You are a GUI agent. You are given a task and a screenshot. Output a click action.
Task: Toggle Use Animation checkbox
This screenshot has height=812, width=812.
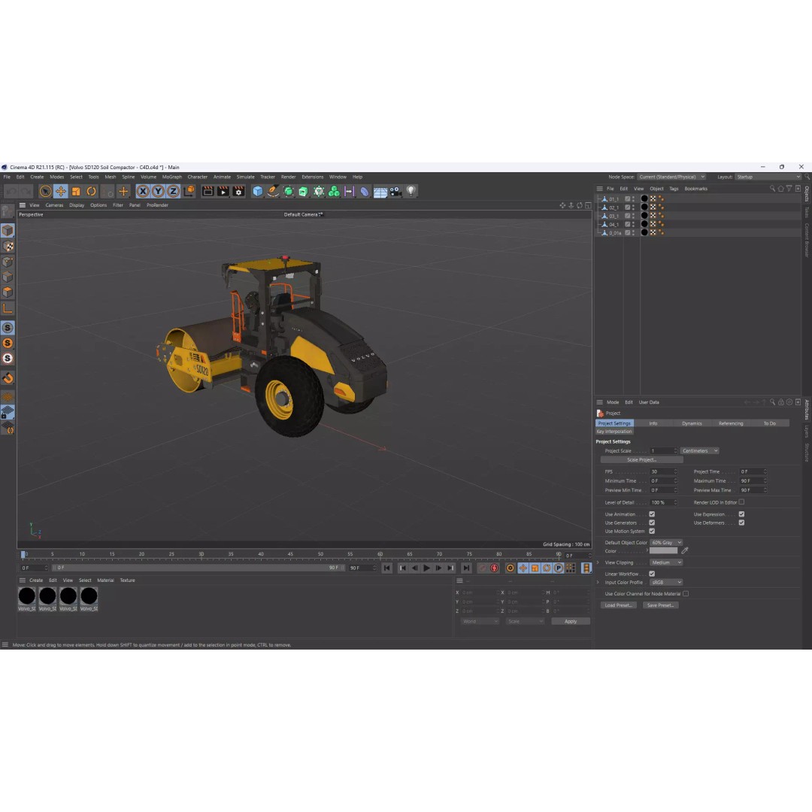click(x=652, y=514)
